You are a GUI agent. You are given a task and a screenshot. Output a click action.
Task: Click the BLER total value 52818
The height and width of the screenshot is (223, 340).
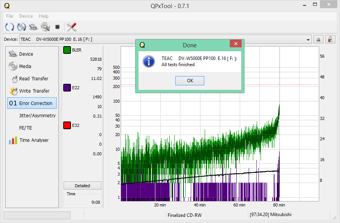pos(96,59)
